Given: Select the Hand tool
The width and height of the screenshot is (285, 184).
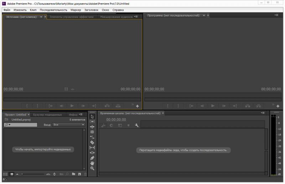Looking at the screenshot, I should pyautogui.click(x=92, y=163).
